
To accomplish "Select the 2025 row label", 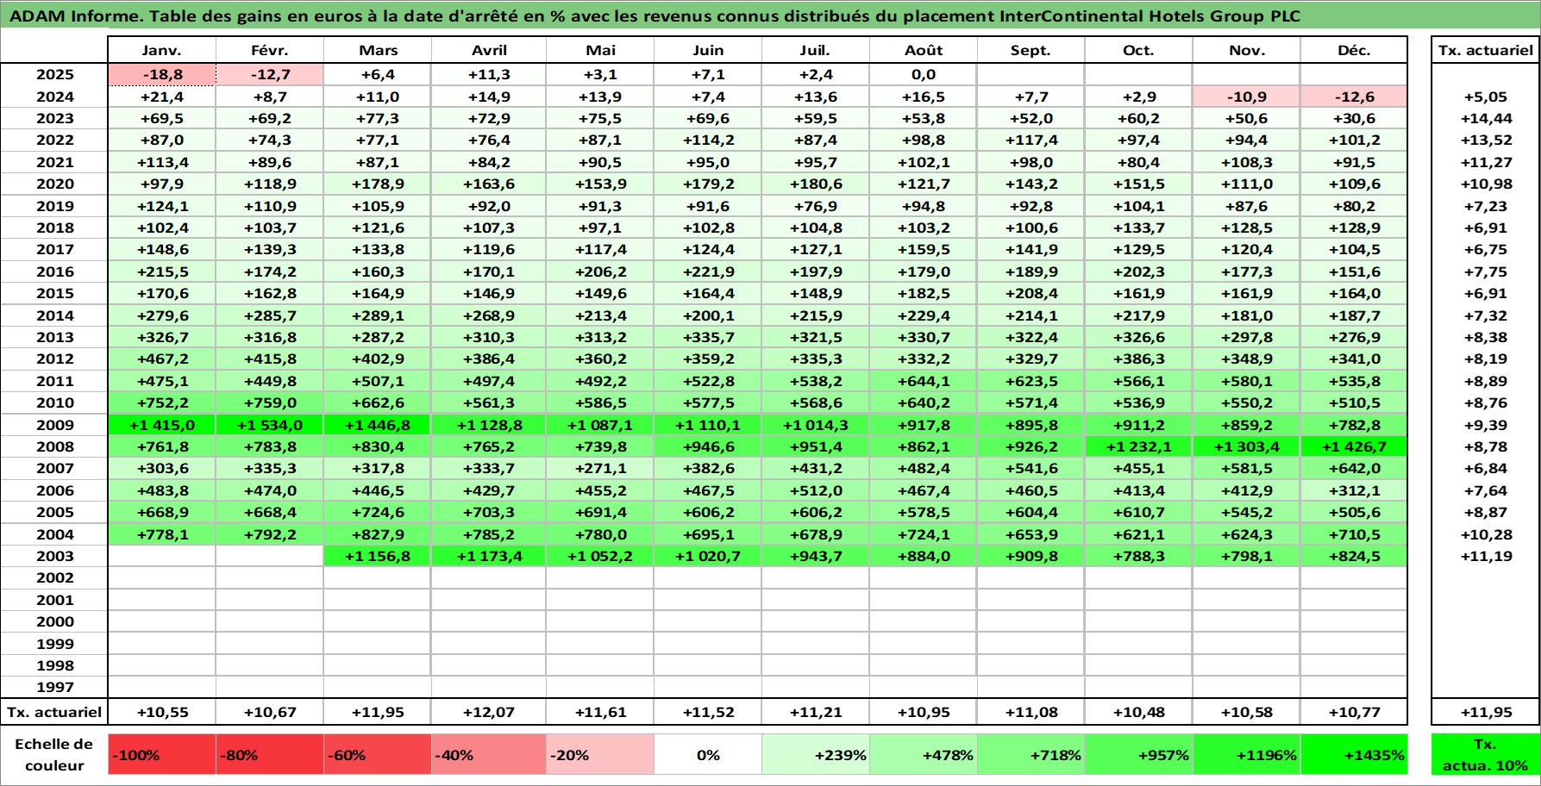I will pos(54,74).
